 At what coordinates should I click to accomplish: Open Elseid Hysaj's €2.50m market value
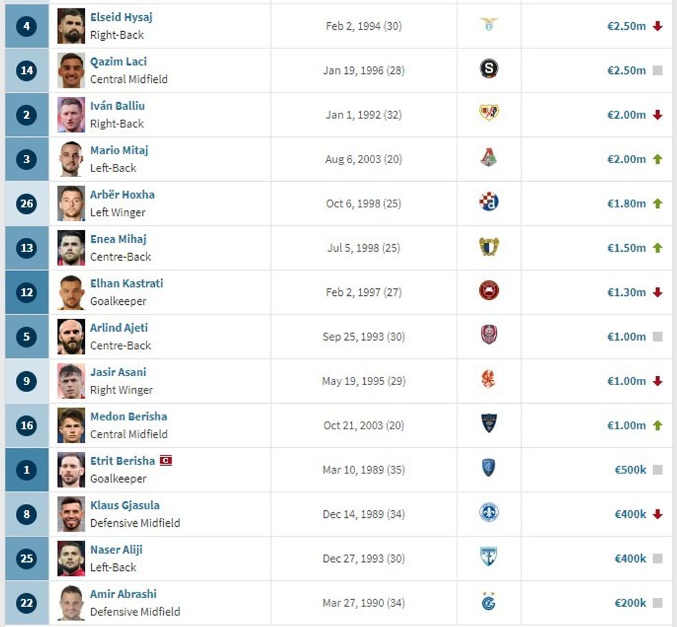(626, 26)
